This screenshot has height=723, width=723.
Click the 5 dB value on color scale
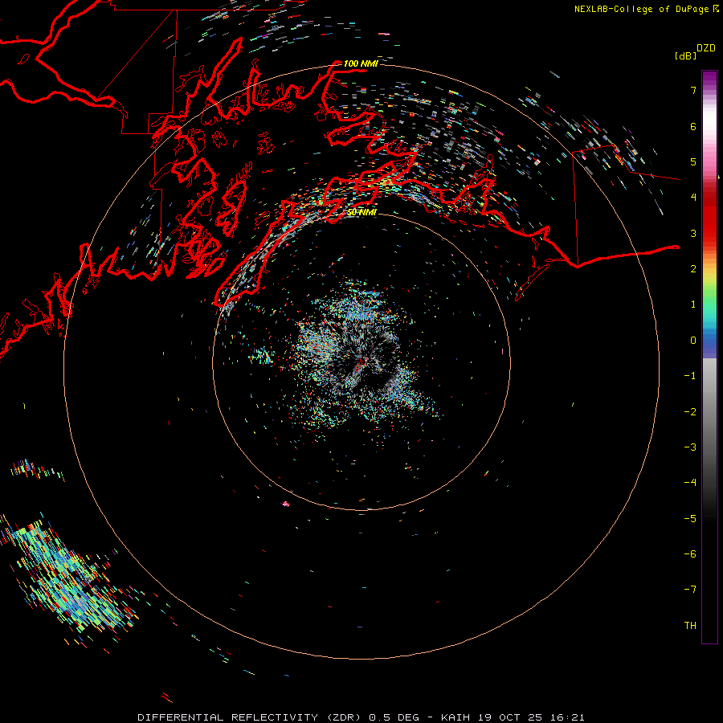click(693, 161)
